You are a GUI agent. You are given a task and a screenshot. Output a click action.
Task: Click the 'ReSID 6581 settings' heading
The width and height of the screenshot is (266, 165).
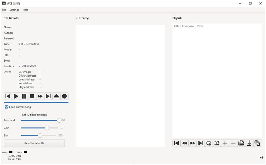(34, 115)
